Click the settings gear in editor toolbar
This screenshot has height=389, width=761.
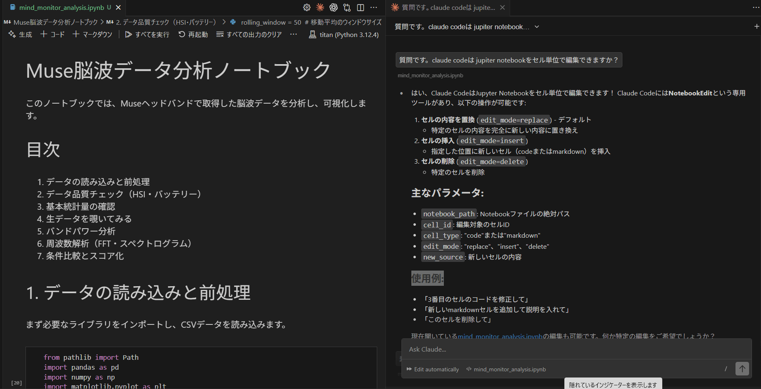[306, 7]
